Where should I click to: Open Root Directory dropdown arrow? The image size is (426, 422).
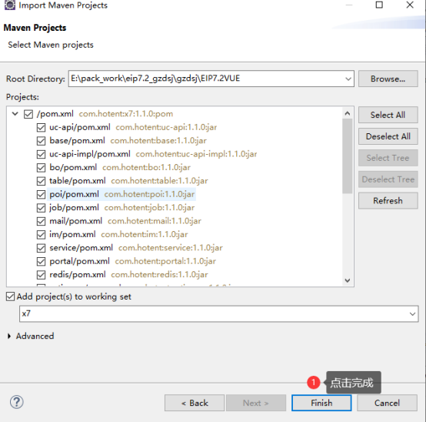[x=348, y=79]
